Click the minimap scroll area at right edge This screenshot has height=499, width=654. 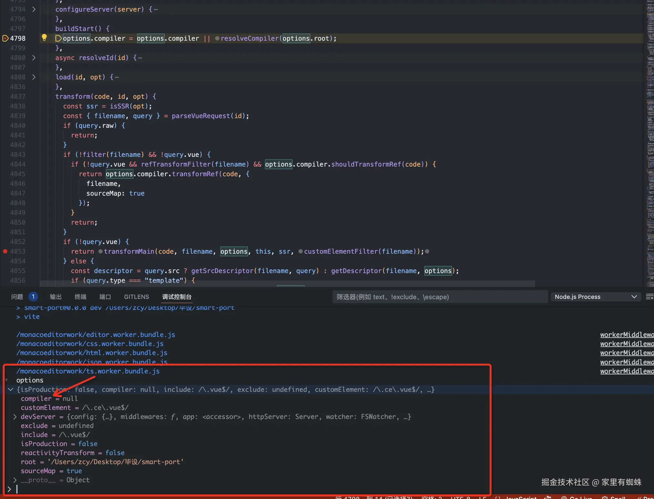(650, 129)
